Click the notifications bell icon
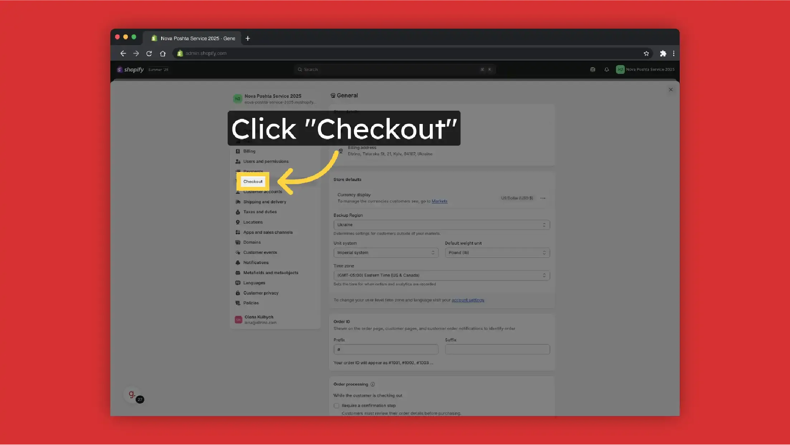This screenshot has width=790, height=445. coord(606,70)
